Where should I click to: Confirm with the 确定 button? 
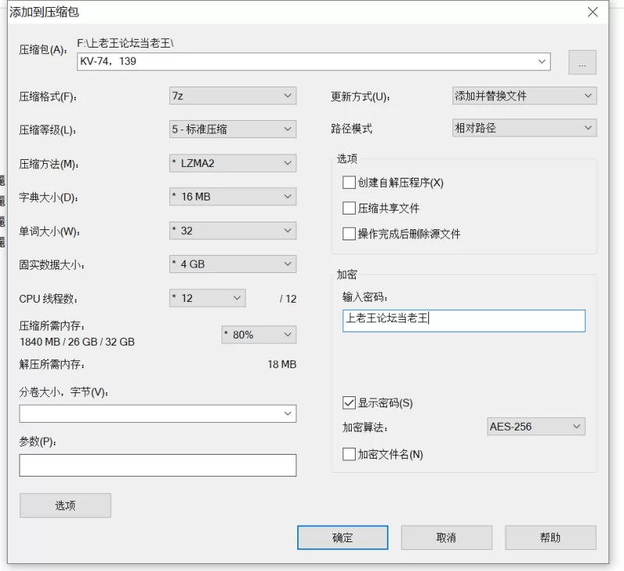342,537
